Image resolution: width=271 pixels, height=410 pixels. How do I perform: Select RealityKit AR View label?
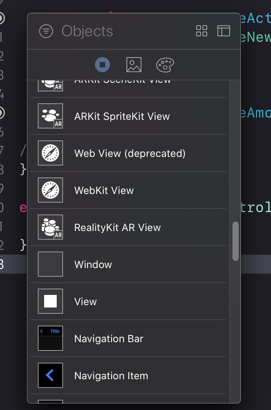(x=117, y=227)
